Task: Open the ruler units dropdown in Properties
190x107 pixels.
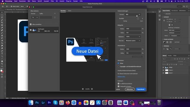Action: (x=178, y=42)
